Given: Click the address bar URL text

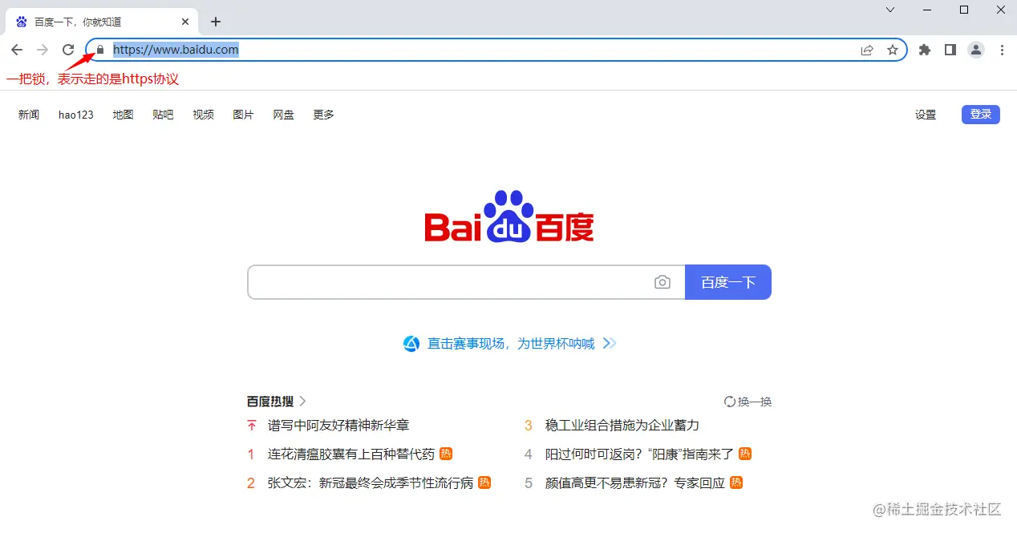Looking at the screenshot, I should (x=176, y=50).
